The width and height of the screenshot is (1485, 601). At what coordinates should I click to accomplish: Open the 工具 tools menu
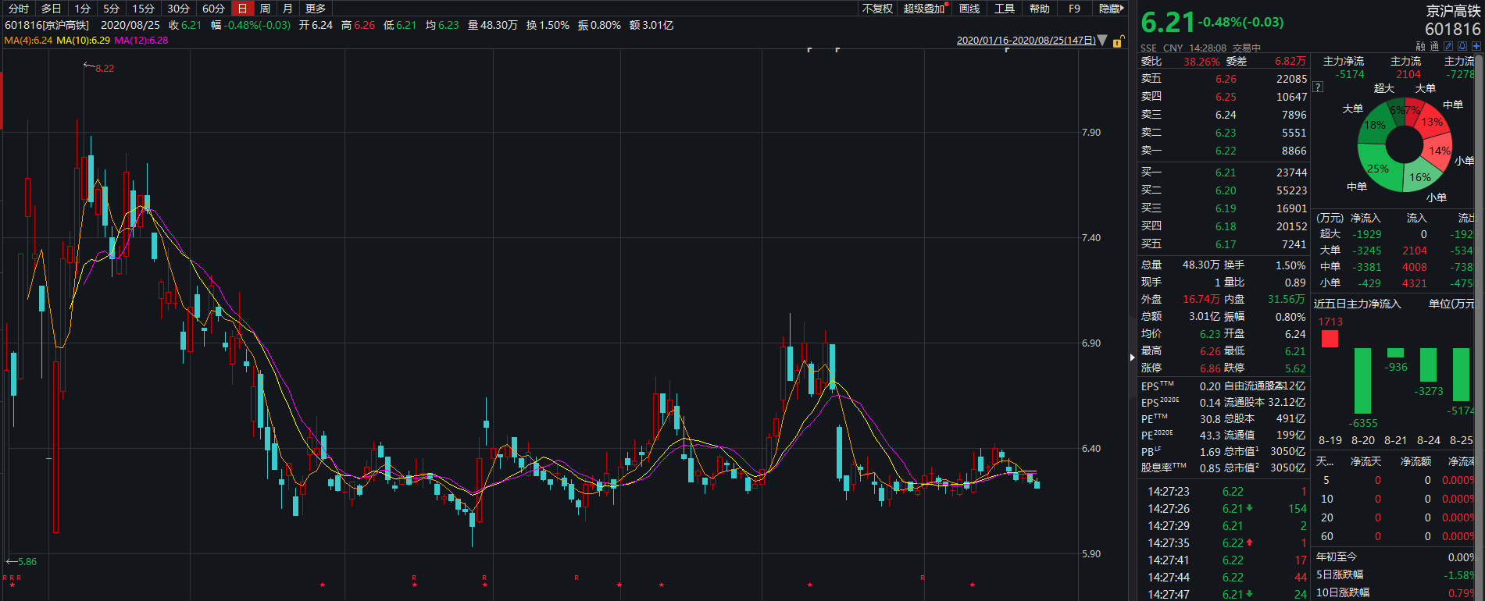[x=1004, y=9]
